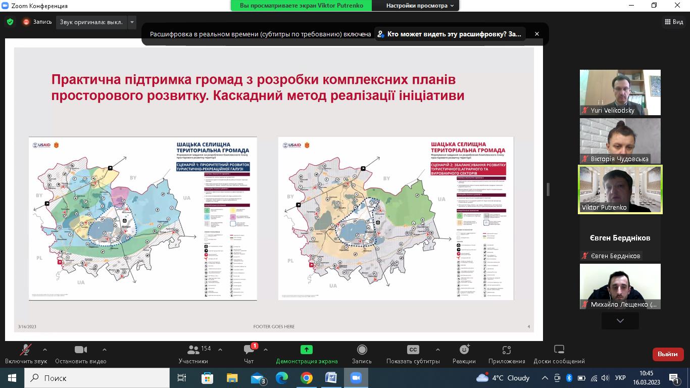Screen dimensions: 690x388
Task: Open File Explorer from taskbar
Action: tap(232, 378)
